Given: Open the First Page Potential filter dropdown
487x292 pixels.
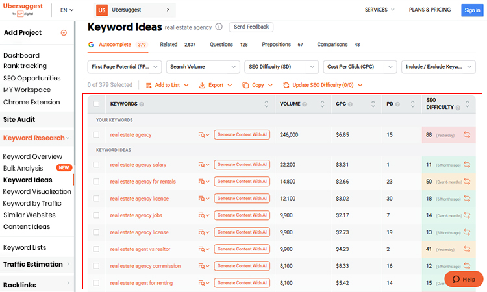Looking at the screenshot, I should click(x=125, y=67).
